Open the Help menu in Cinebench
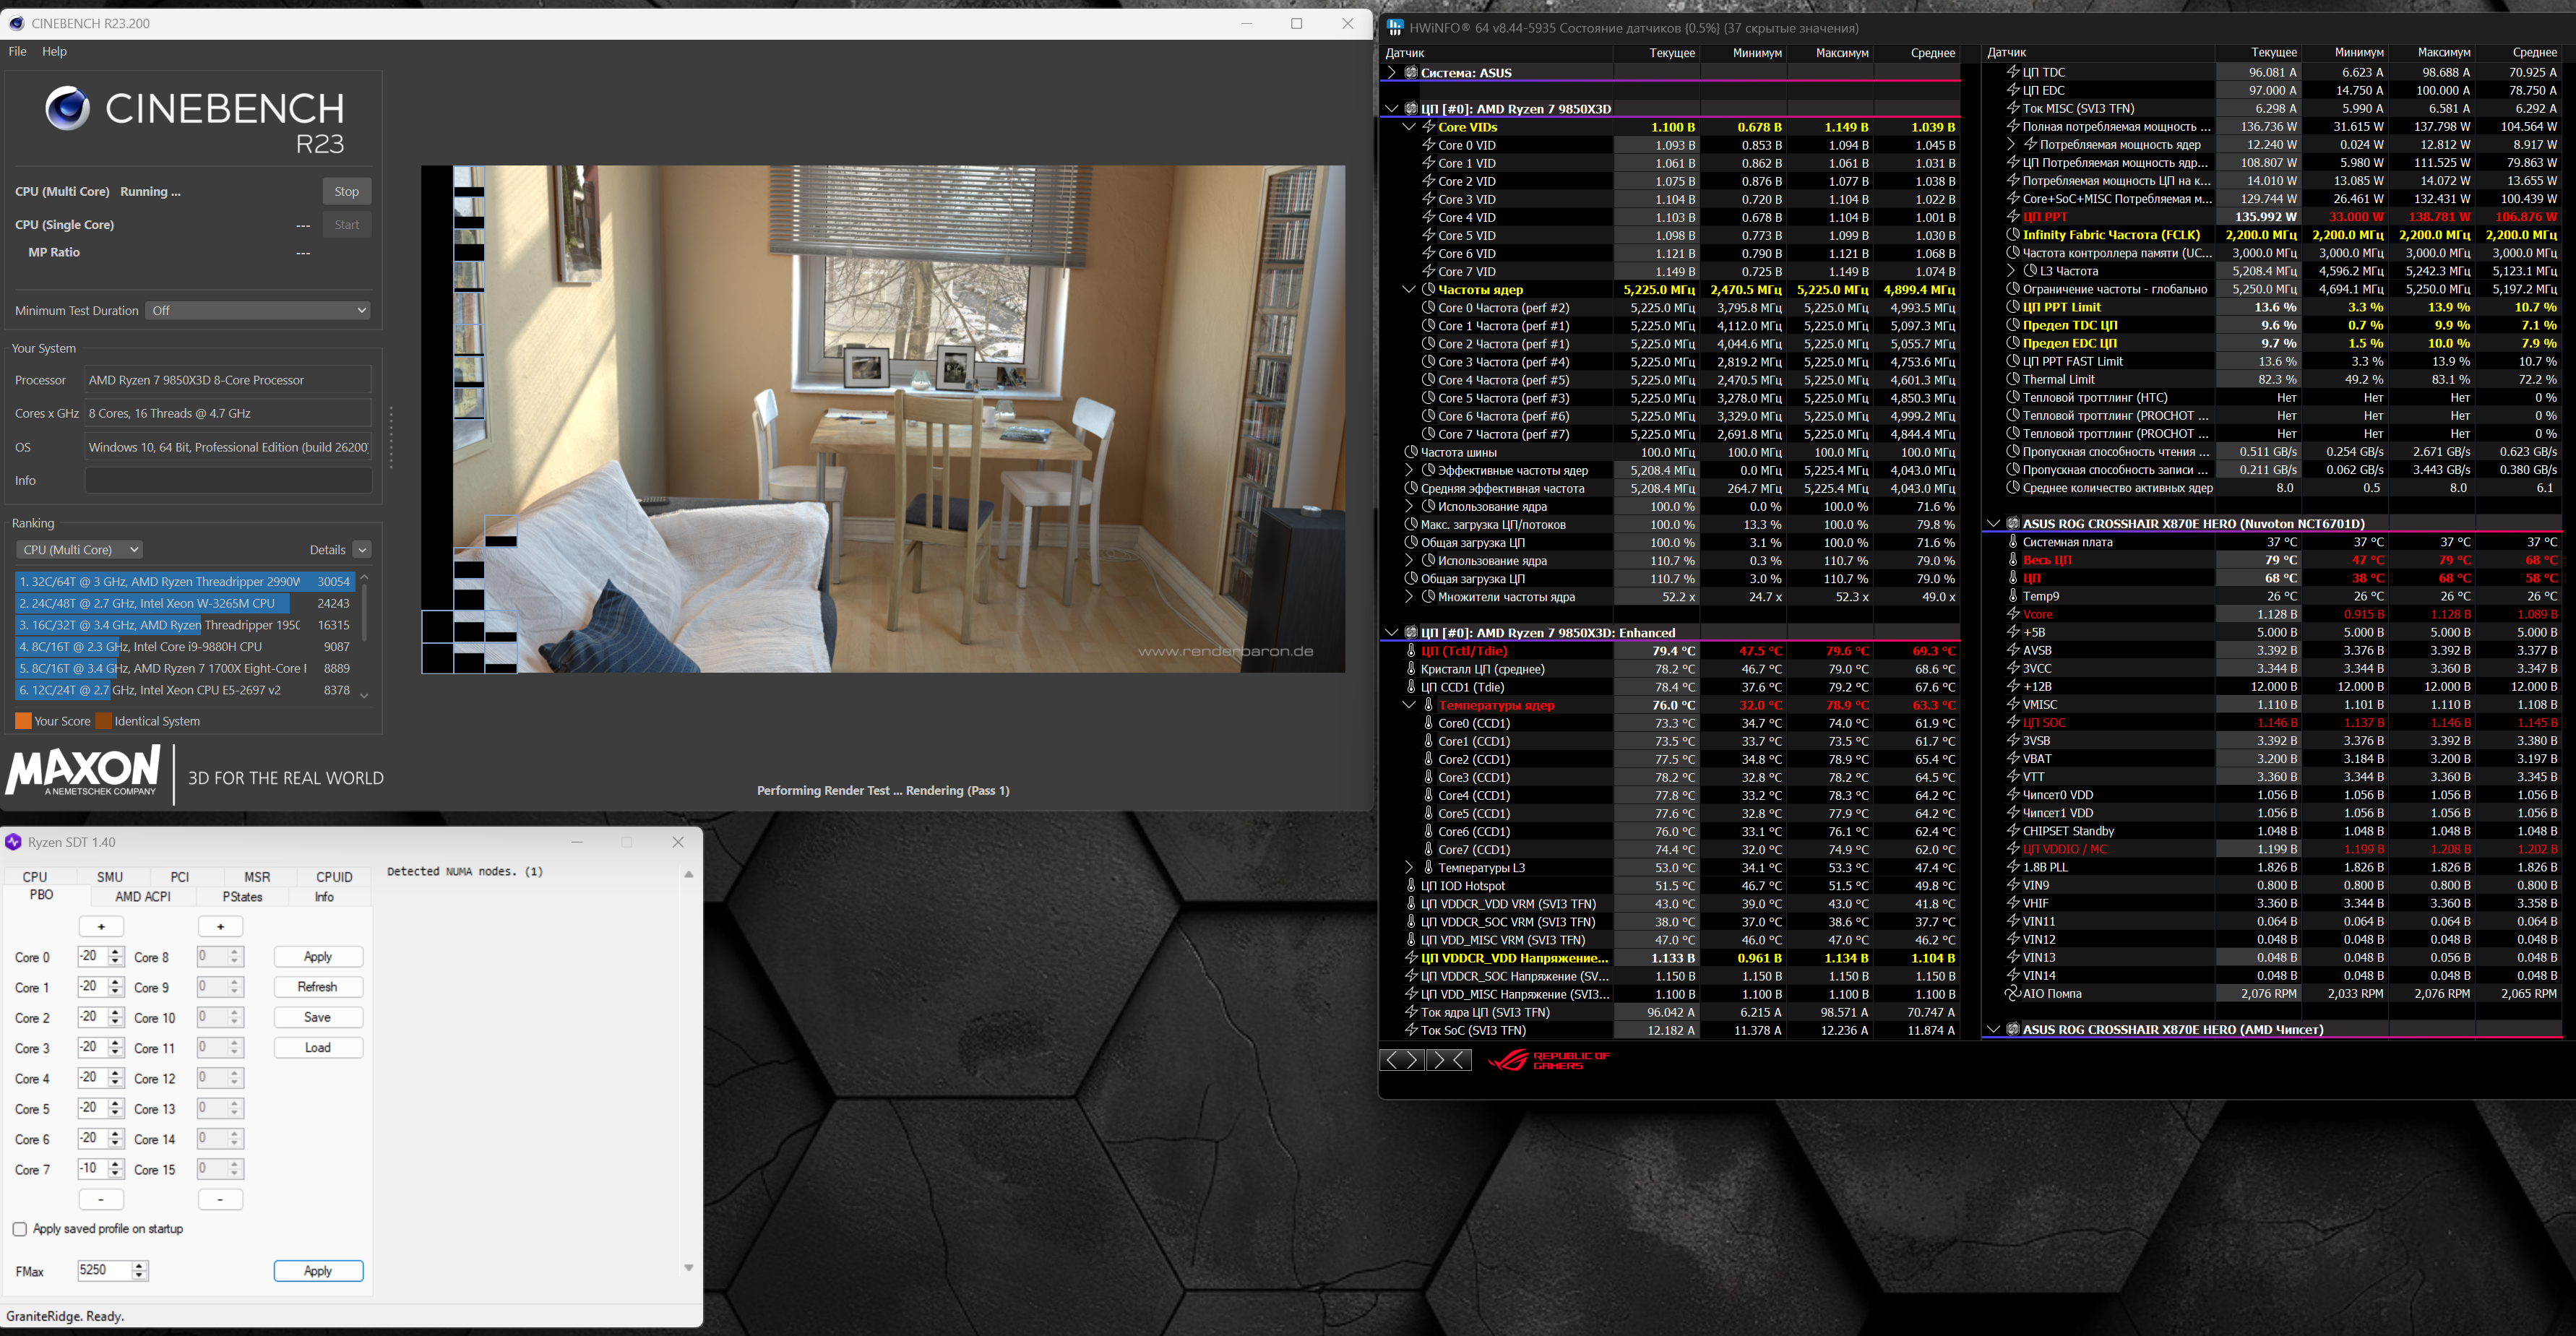Image resolution: width=2576 pixels, height=1336 pixels. point(54,51)
